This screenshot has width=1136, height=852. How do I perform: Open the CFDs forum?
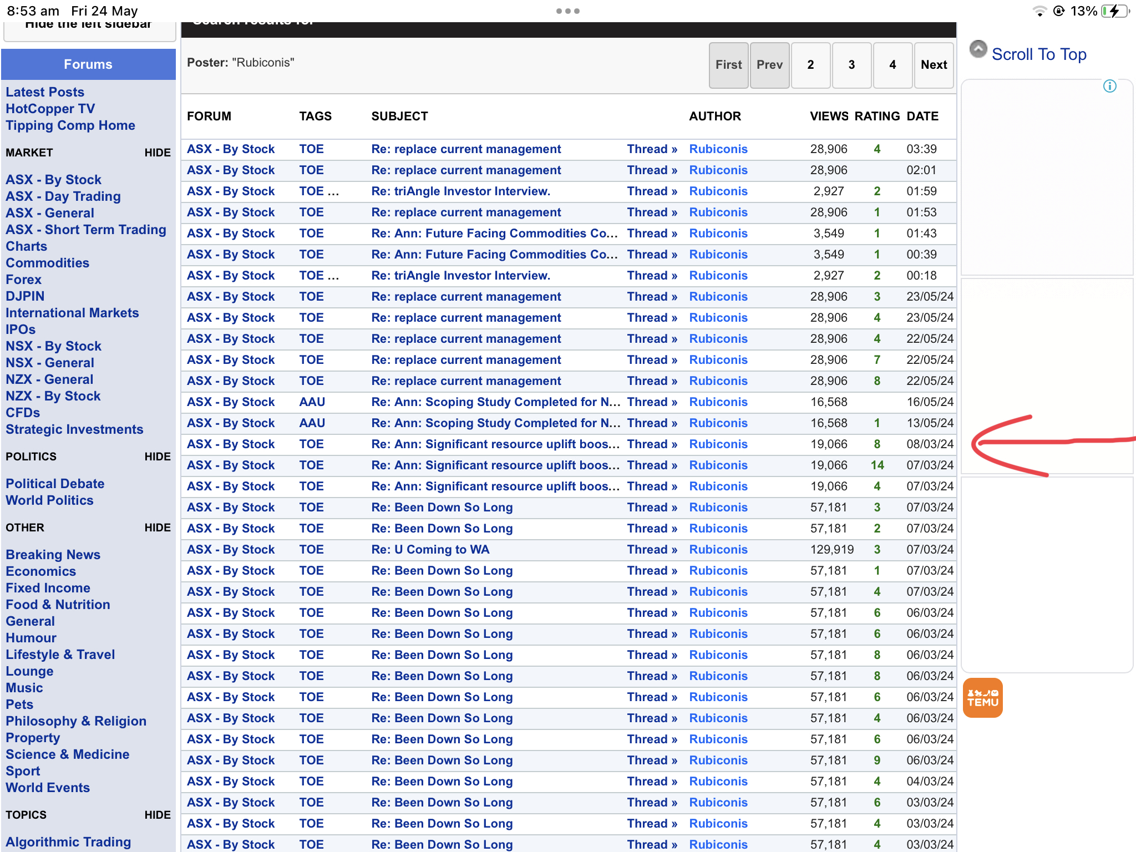(x=23, y=413)
